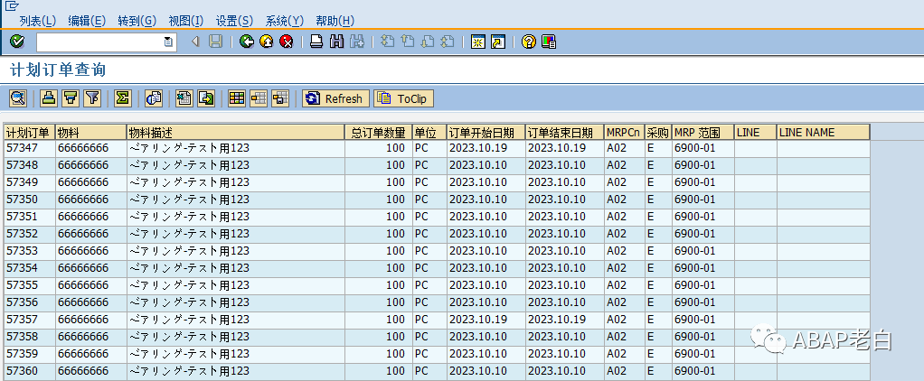Open the SAP window system menu icon
Image resolution: width=924 pixels, height=381 pixels.
(11, 5)
